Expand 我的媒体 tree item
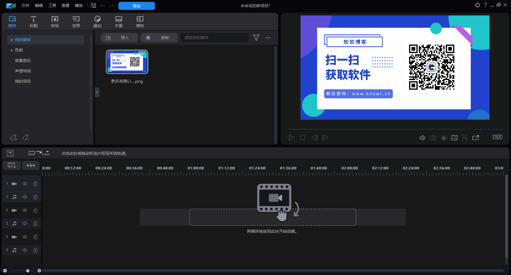 click(12, 40)
